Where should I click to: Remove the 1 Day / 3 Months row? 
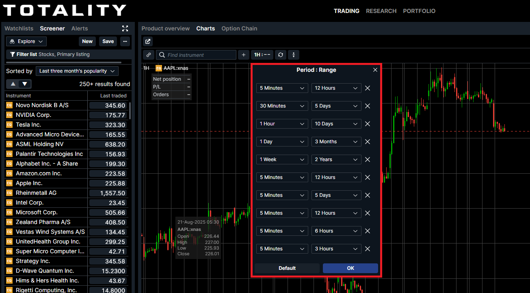(x=368, y=142)
